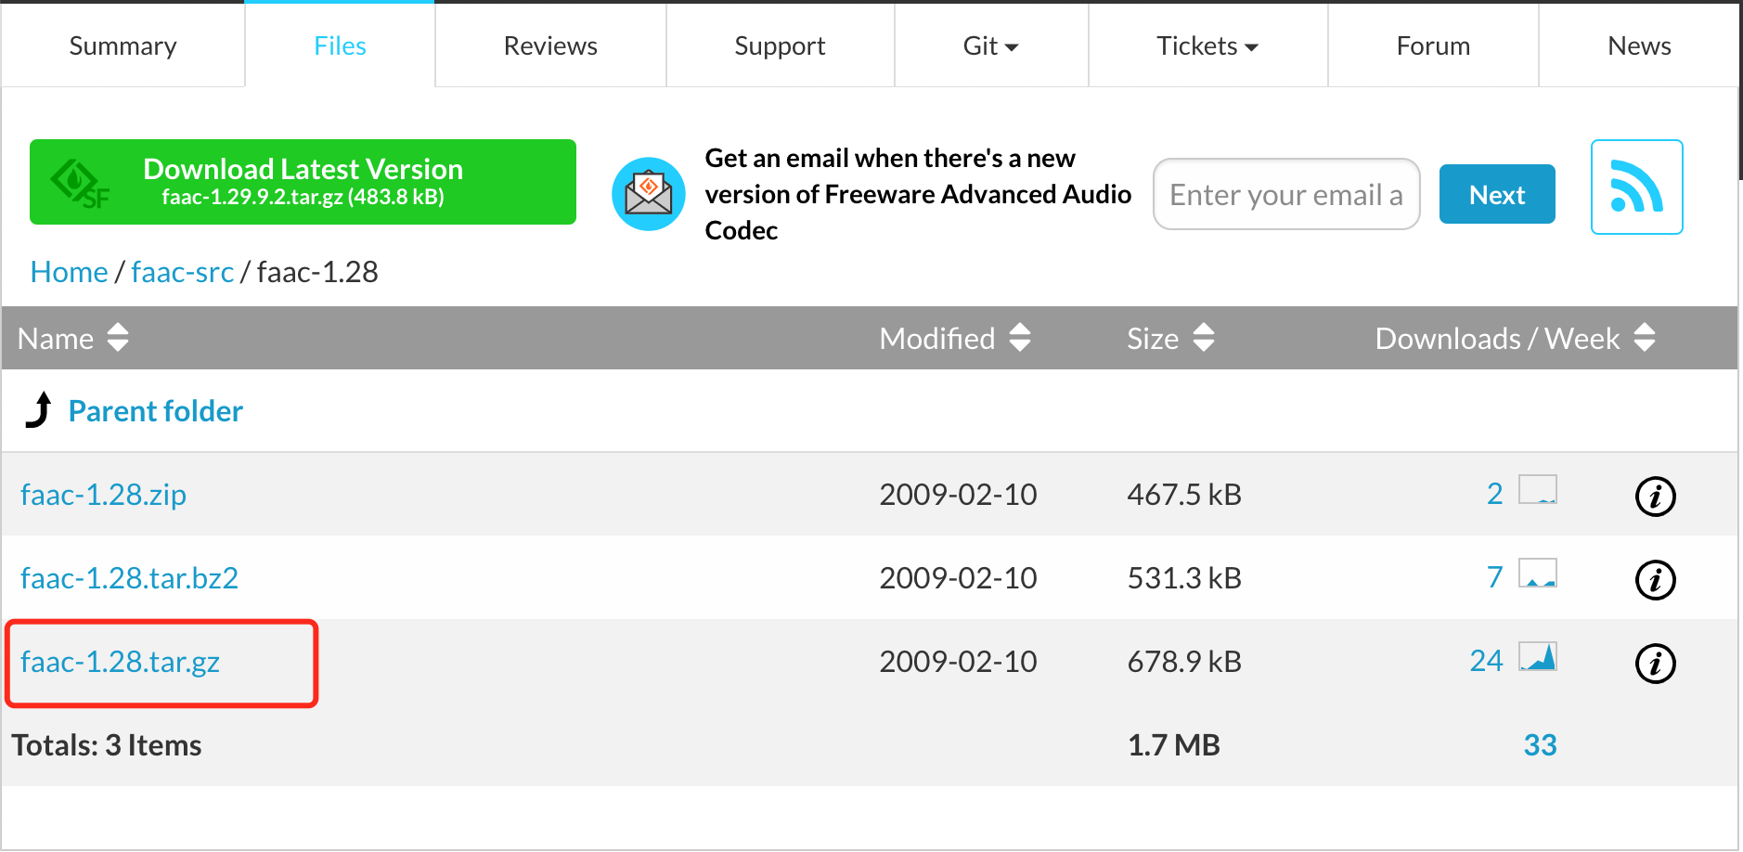Viewport: 1743px width, 852px height.
Task: Show info for faac-1.28.tar.bz2
Action: pyautogui.click(x=1655, y=579)
